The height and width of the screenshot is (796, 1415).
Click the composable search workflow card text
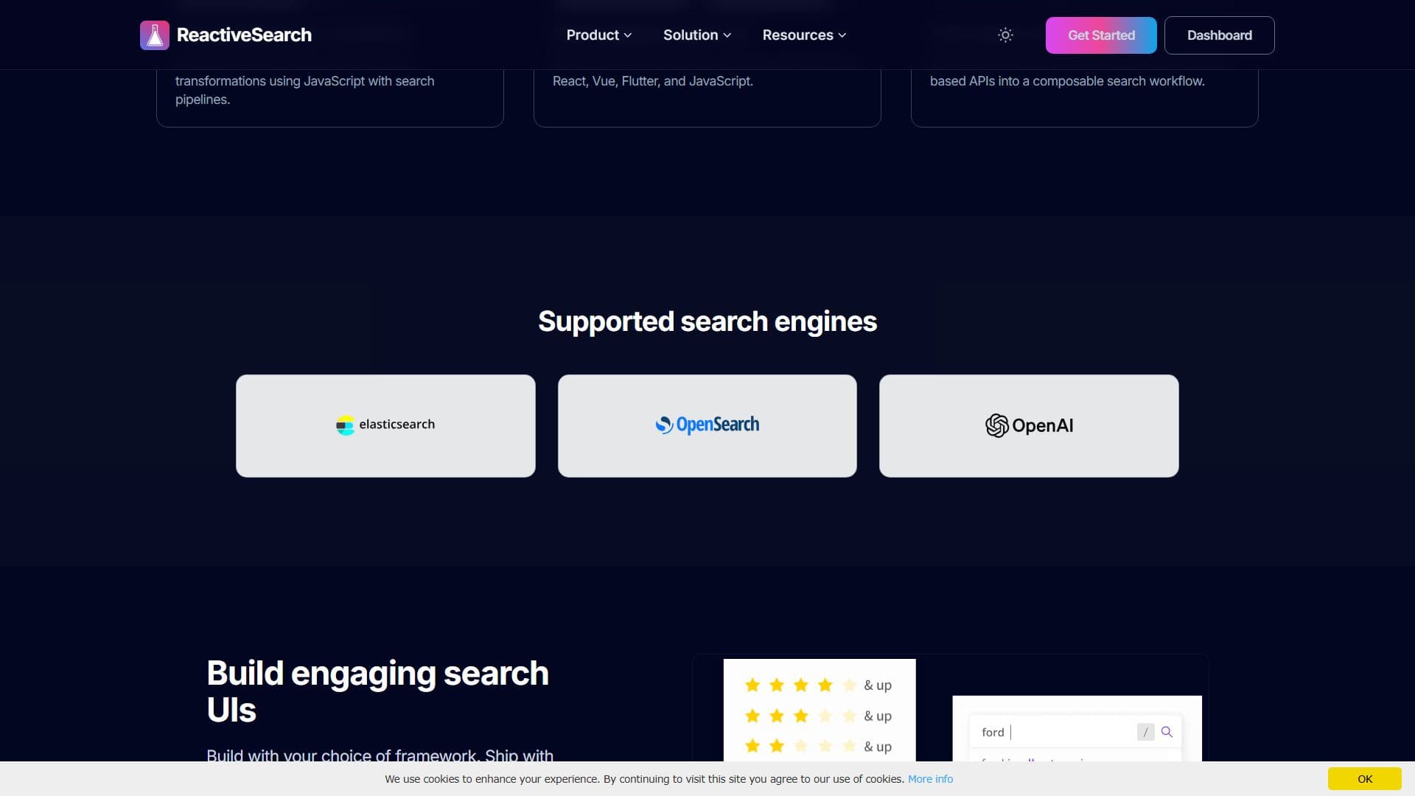pyautogui.click(x=1067, y=81)
